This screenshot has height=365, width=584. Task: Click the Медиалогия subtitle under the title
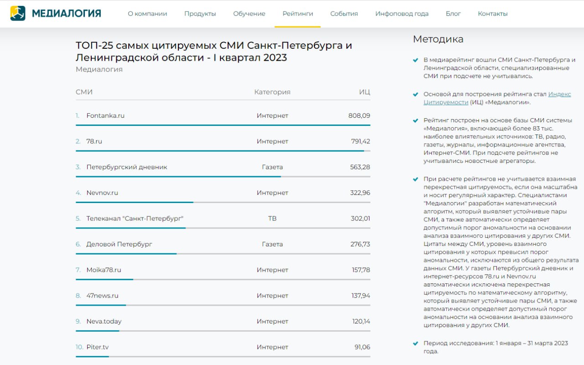99,69
